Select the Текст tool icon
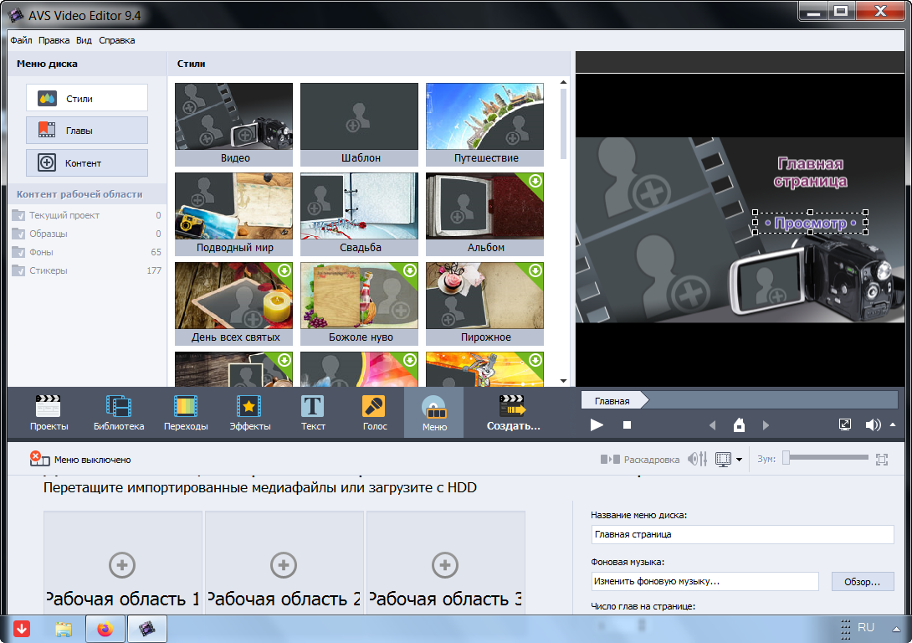Viewport: 912px width, 643px height. coord(313,413)
